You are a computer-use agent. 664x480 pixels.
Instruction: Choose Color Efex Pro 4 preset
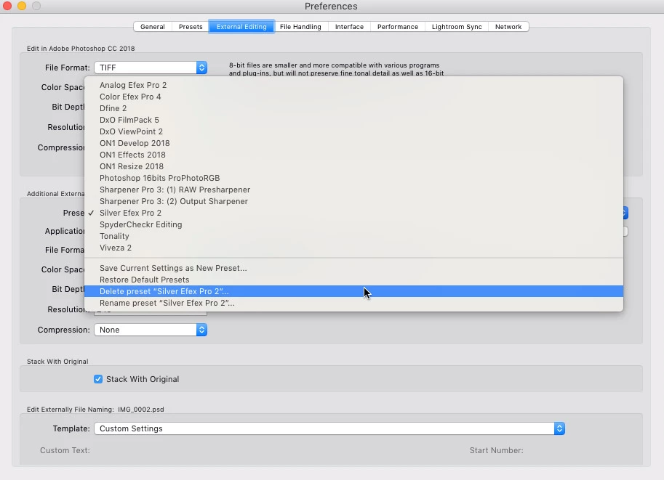(353, 97)
